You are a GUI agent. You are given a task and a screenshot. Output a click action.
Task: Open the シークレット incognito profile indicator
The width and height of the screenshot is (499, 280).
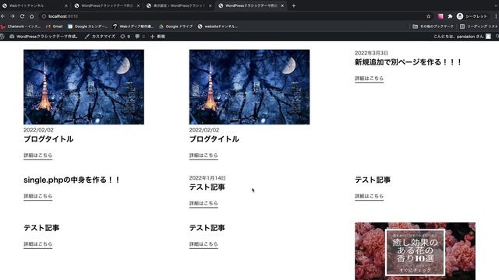(472, 16)
